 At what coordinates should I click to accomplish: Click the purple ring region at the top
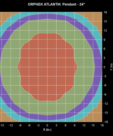click(x=47, y=16)
